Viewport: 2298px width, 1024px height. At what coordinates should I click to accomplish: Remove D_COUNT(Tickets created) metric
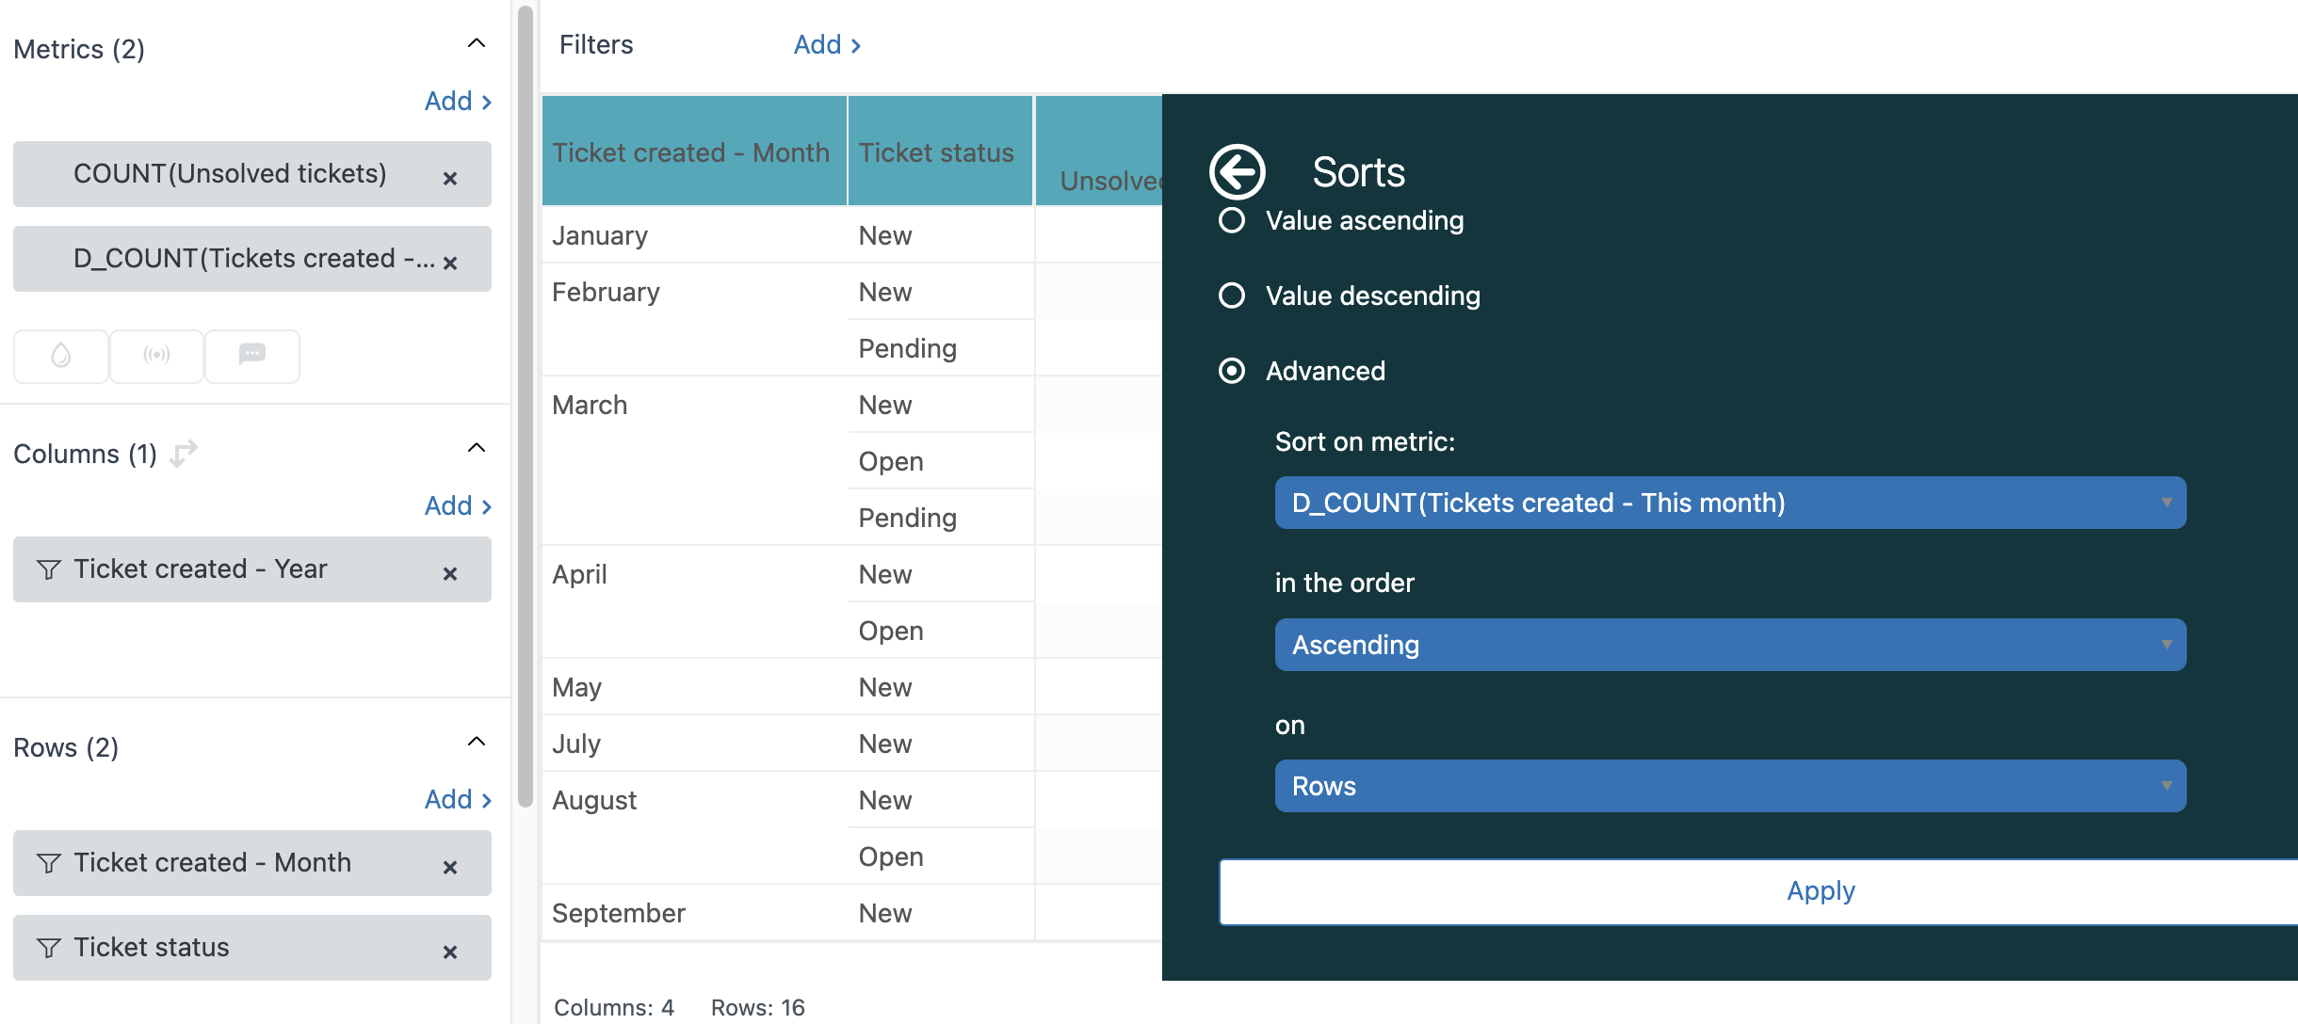point(450,263)
